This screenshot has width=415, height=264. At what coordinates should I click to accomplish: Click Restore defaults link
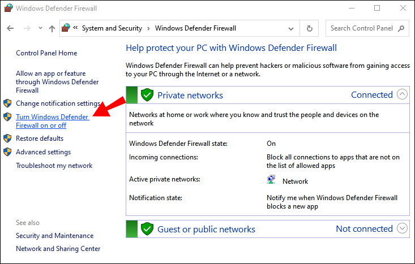[40, 139]
